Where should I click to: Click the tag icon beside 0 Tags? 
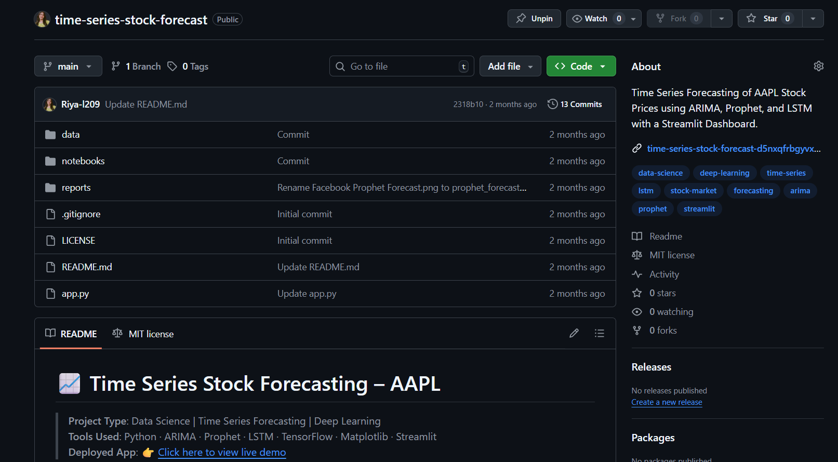172,66
